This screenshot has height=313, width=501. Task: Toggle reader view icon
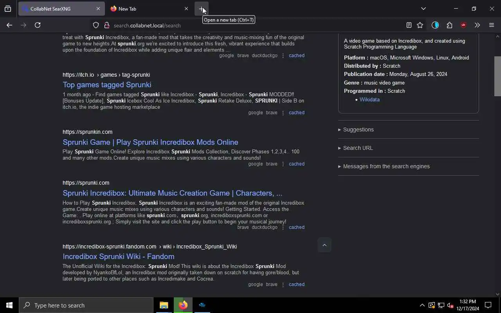[409, 25]
